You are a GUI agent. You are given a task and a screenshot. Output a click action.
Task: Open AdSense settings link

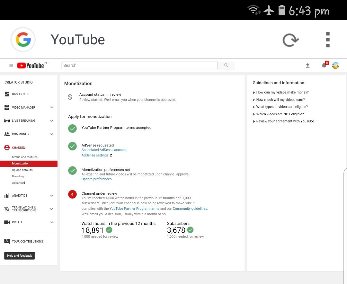(x=95, y=155)
